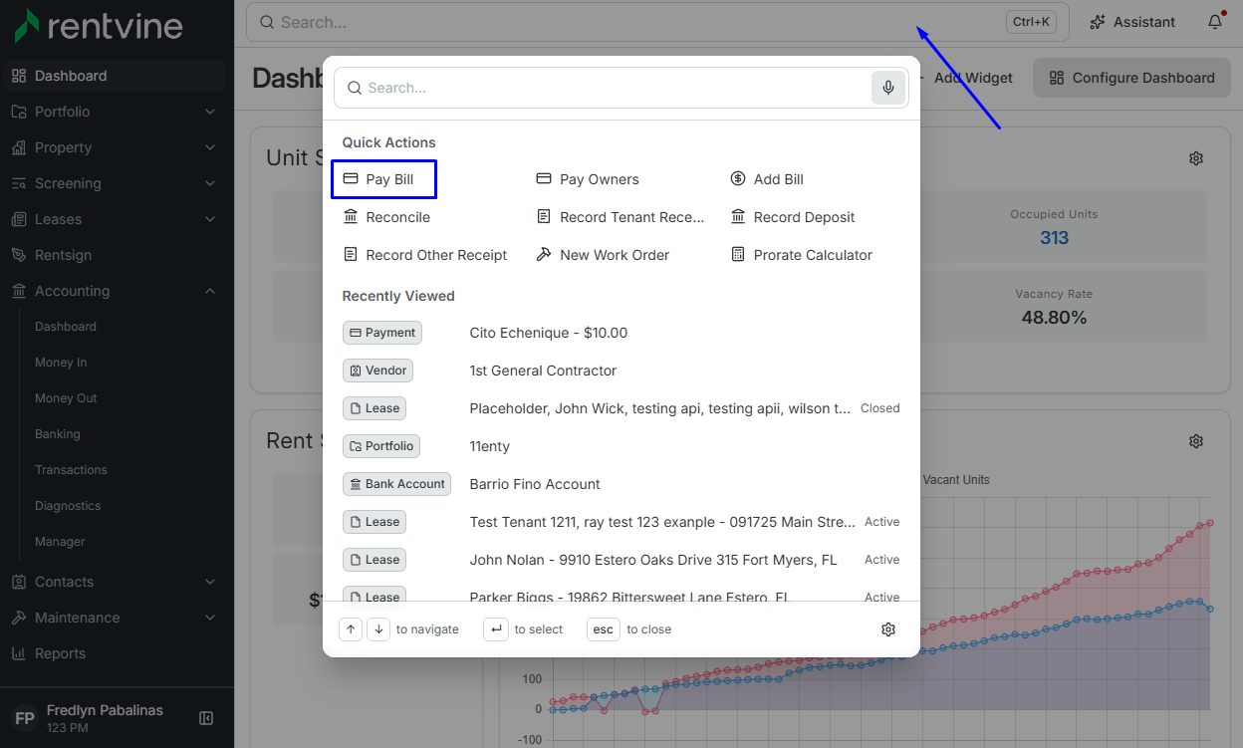Click the Ctrl+K shortcut badge
1243x748 pixels.
[x=1031, y=22]
